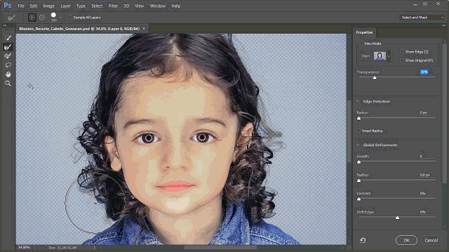Open the brush size picker dropdown
The image size is (449, 252).
[x=61, y=17]
